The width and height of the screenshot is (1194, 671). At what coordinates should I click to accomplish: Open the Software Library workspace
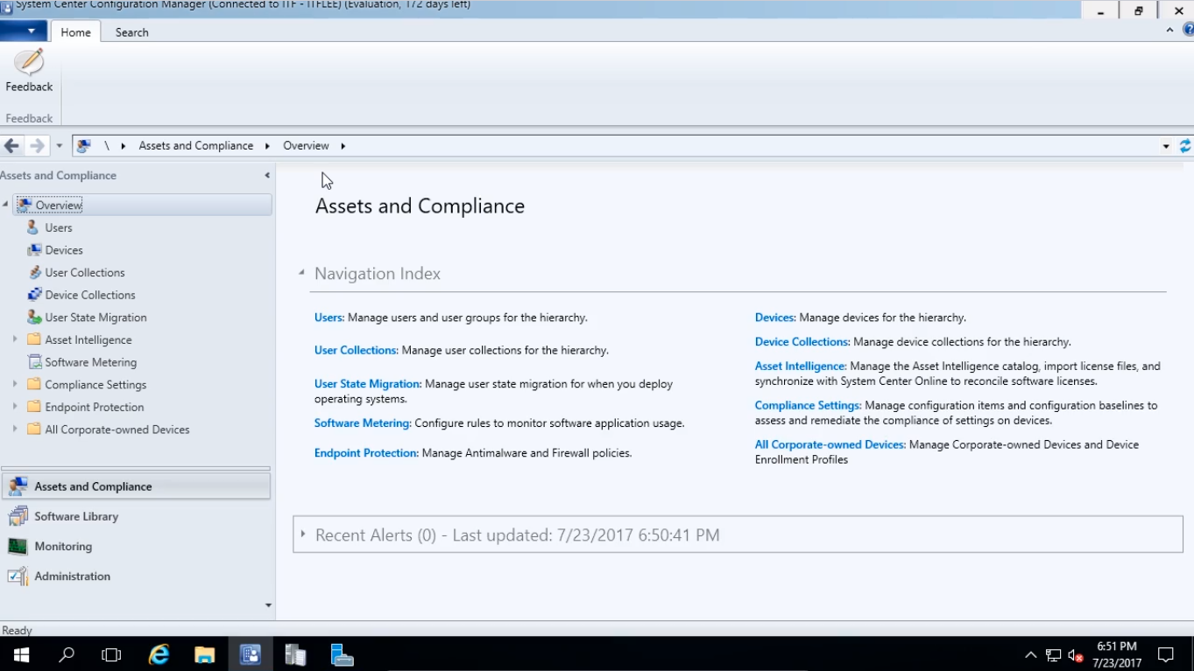[76, 517]
